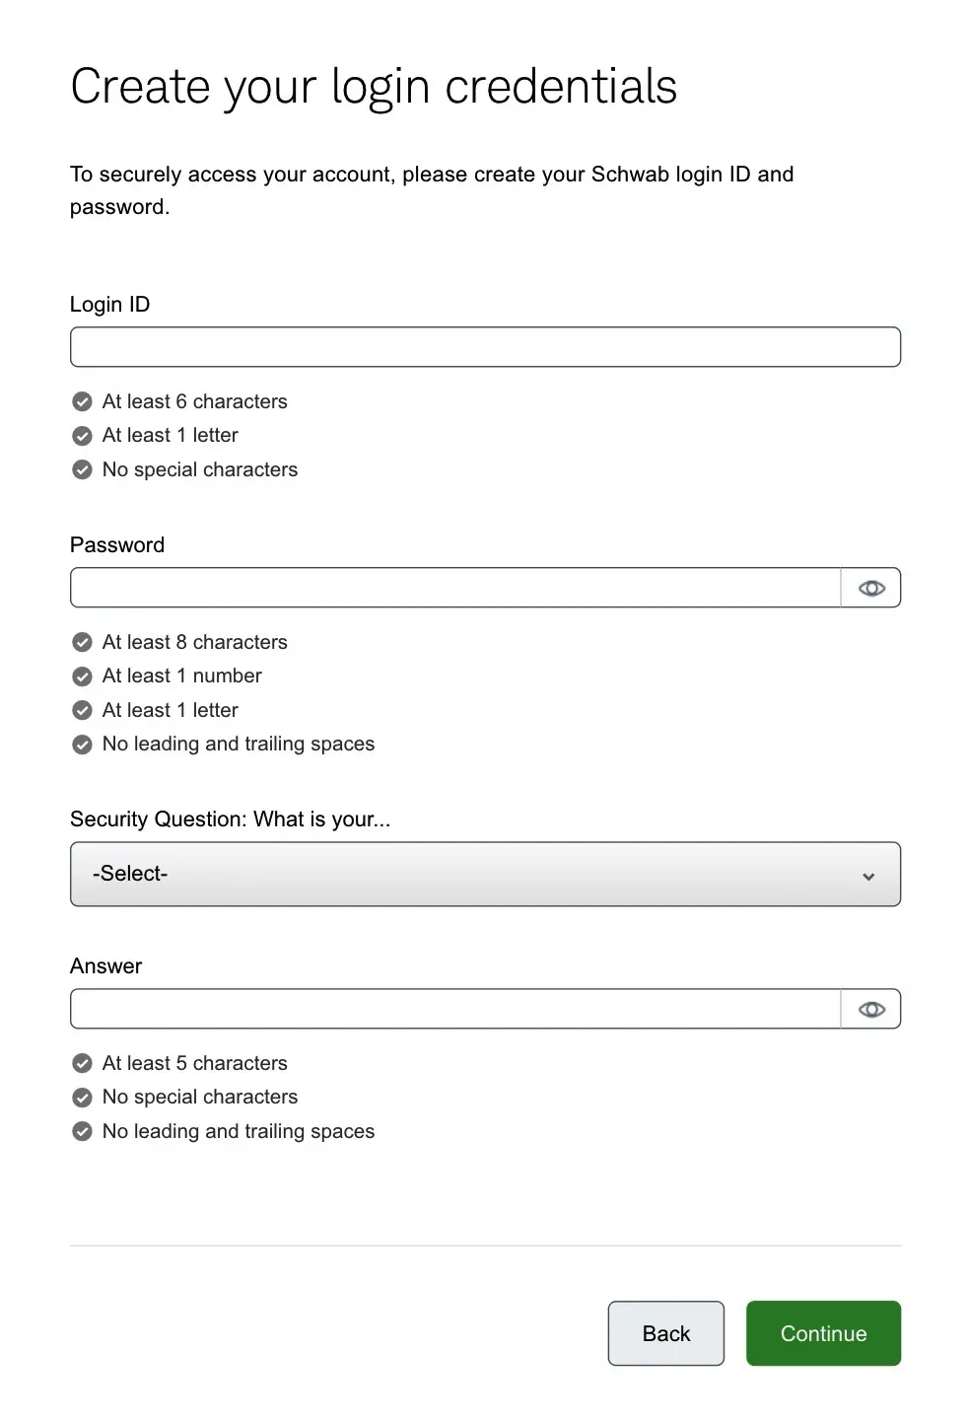Screen dimensions: 968x1421
Task: Click the checkmark icon beside 'No leading and trailing spaces' under Answer
Action: [x=83, y=1131]
